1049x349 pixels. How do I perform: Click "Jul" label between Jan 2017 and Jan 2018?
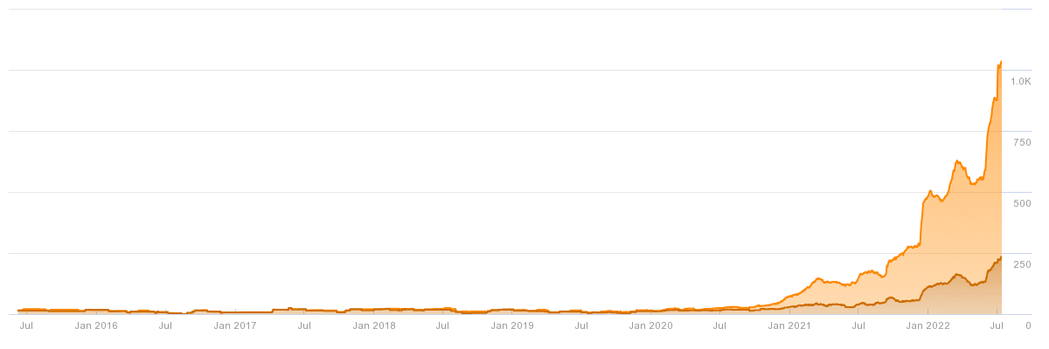coord(304,325)
